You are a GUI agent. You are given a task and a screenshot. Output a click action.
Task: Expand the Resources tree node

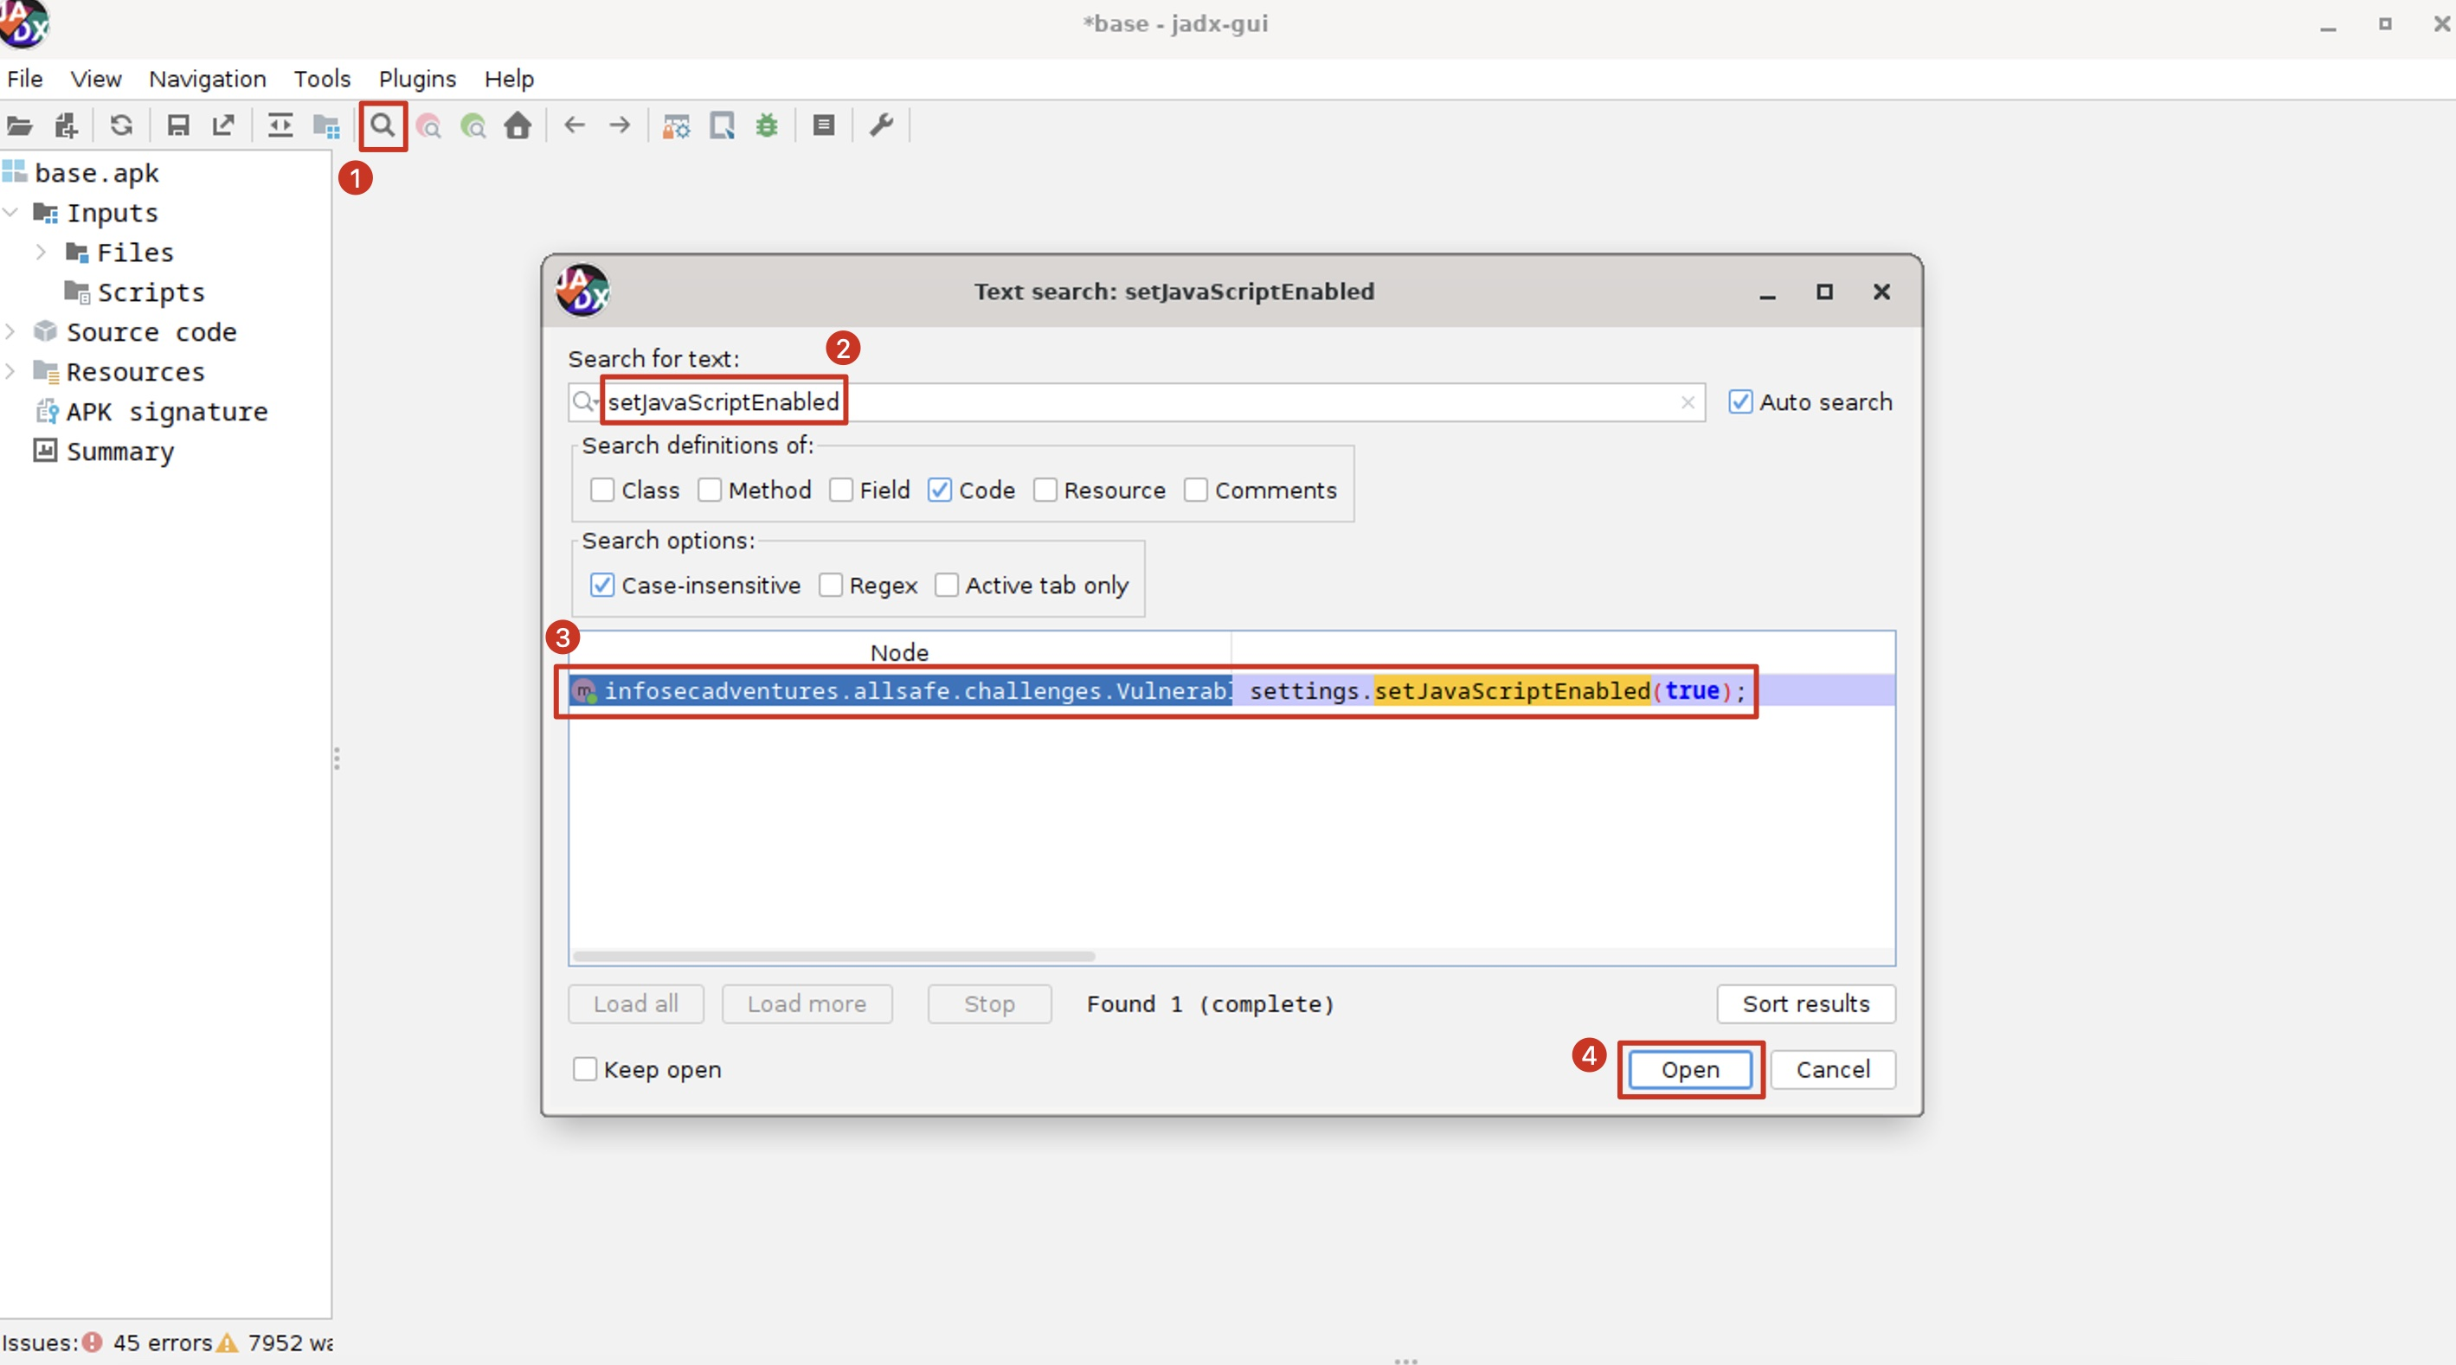tap(10, 372)
